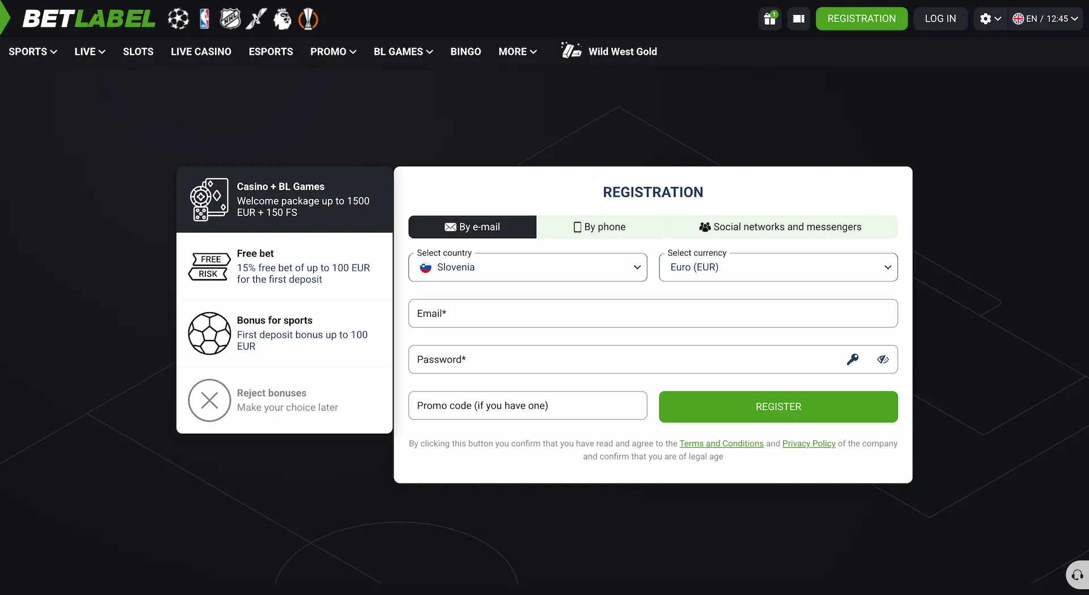Click the Registration button in header
1089x595 pixels.
pos(862,19)
